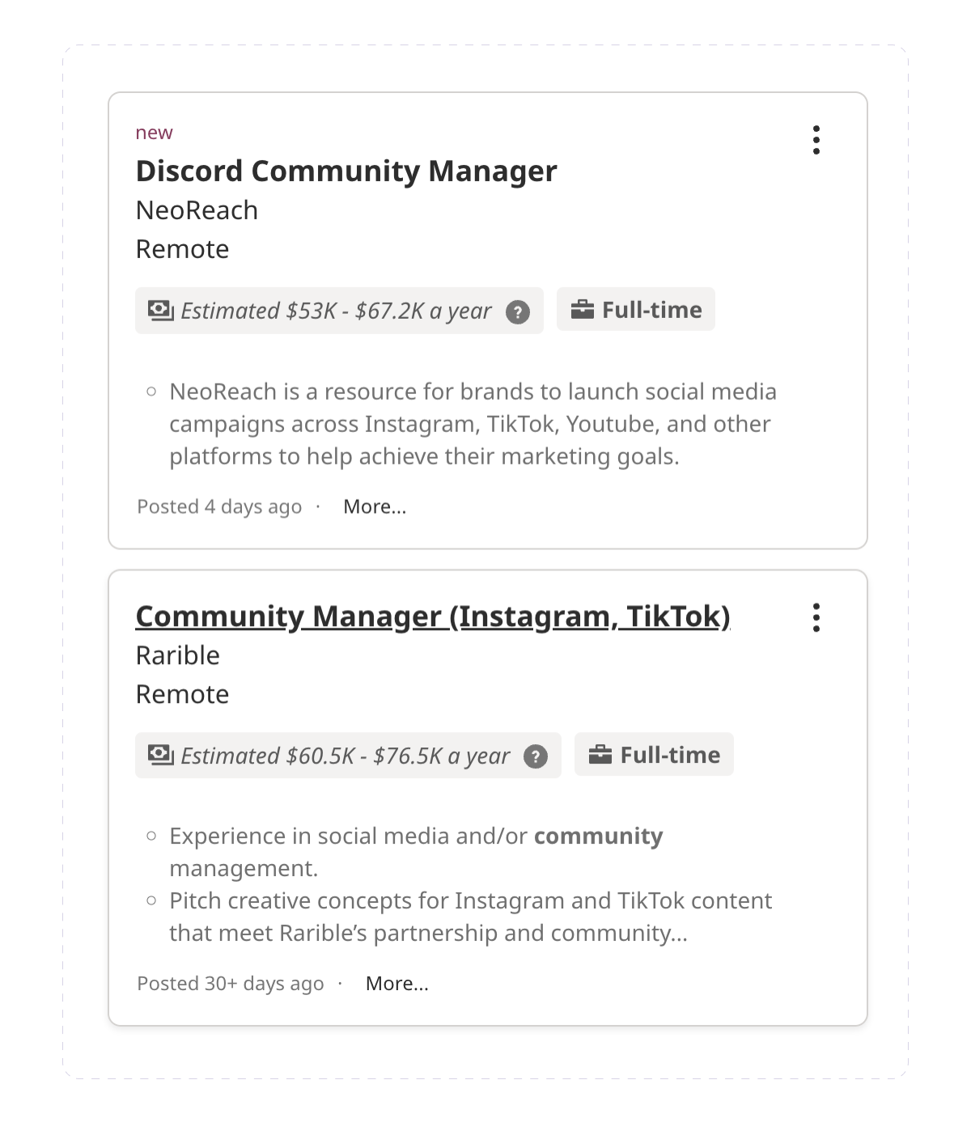The image size is (971, 1135).
Task: Open the Discord Community Manager job title
Action: click(346, 172)
